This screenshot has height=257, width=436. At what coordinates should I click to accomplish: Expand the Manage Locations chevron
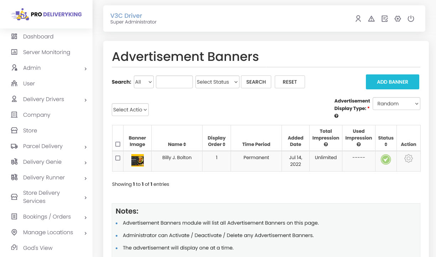pyautogui.click(x=85, y=233)
